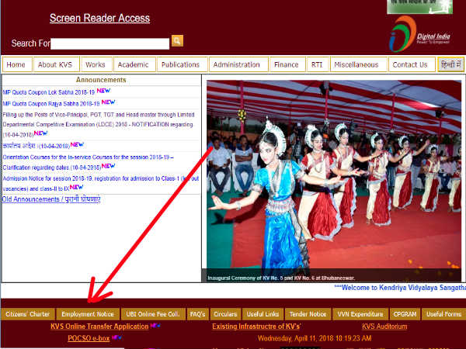Open the Screen Reader Access link
Screen dimensions: 466x349
coord(100,18)
